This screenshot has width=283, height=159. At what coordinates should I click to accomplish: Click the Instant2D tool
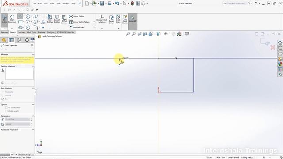tap(133, 19)
